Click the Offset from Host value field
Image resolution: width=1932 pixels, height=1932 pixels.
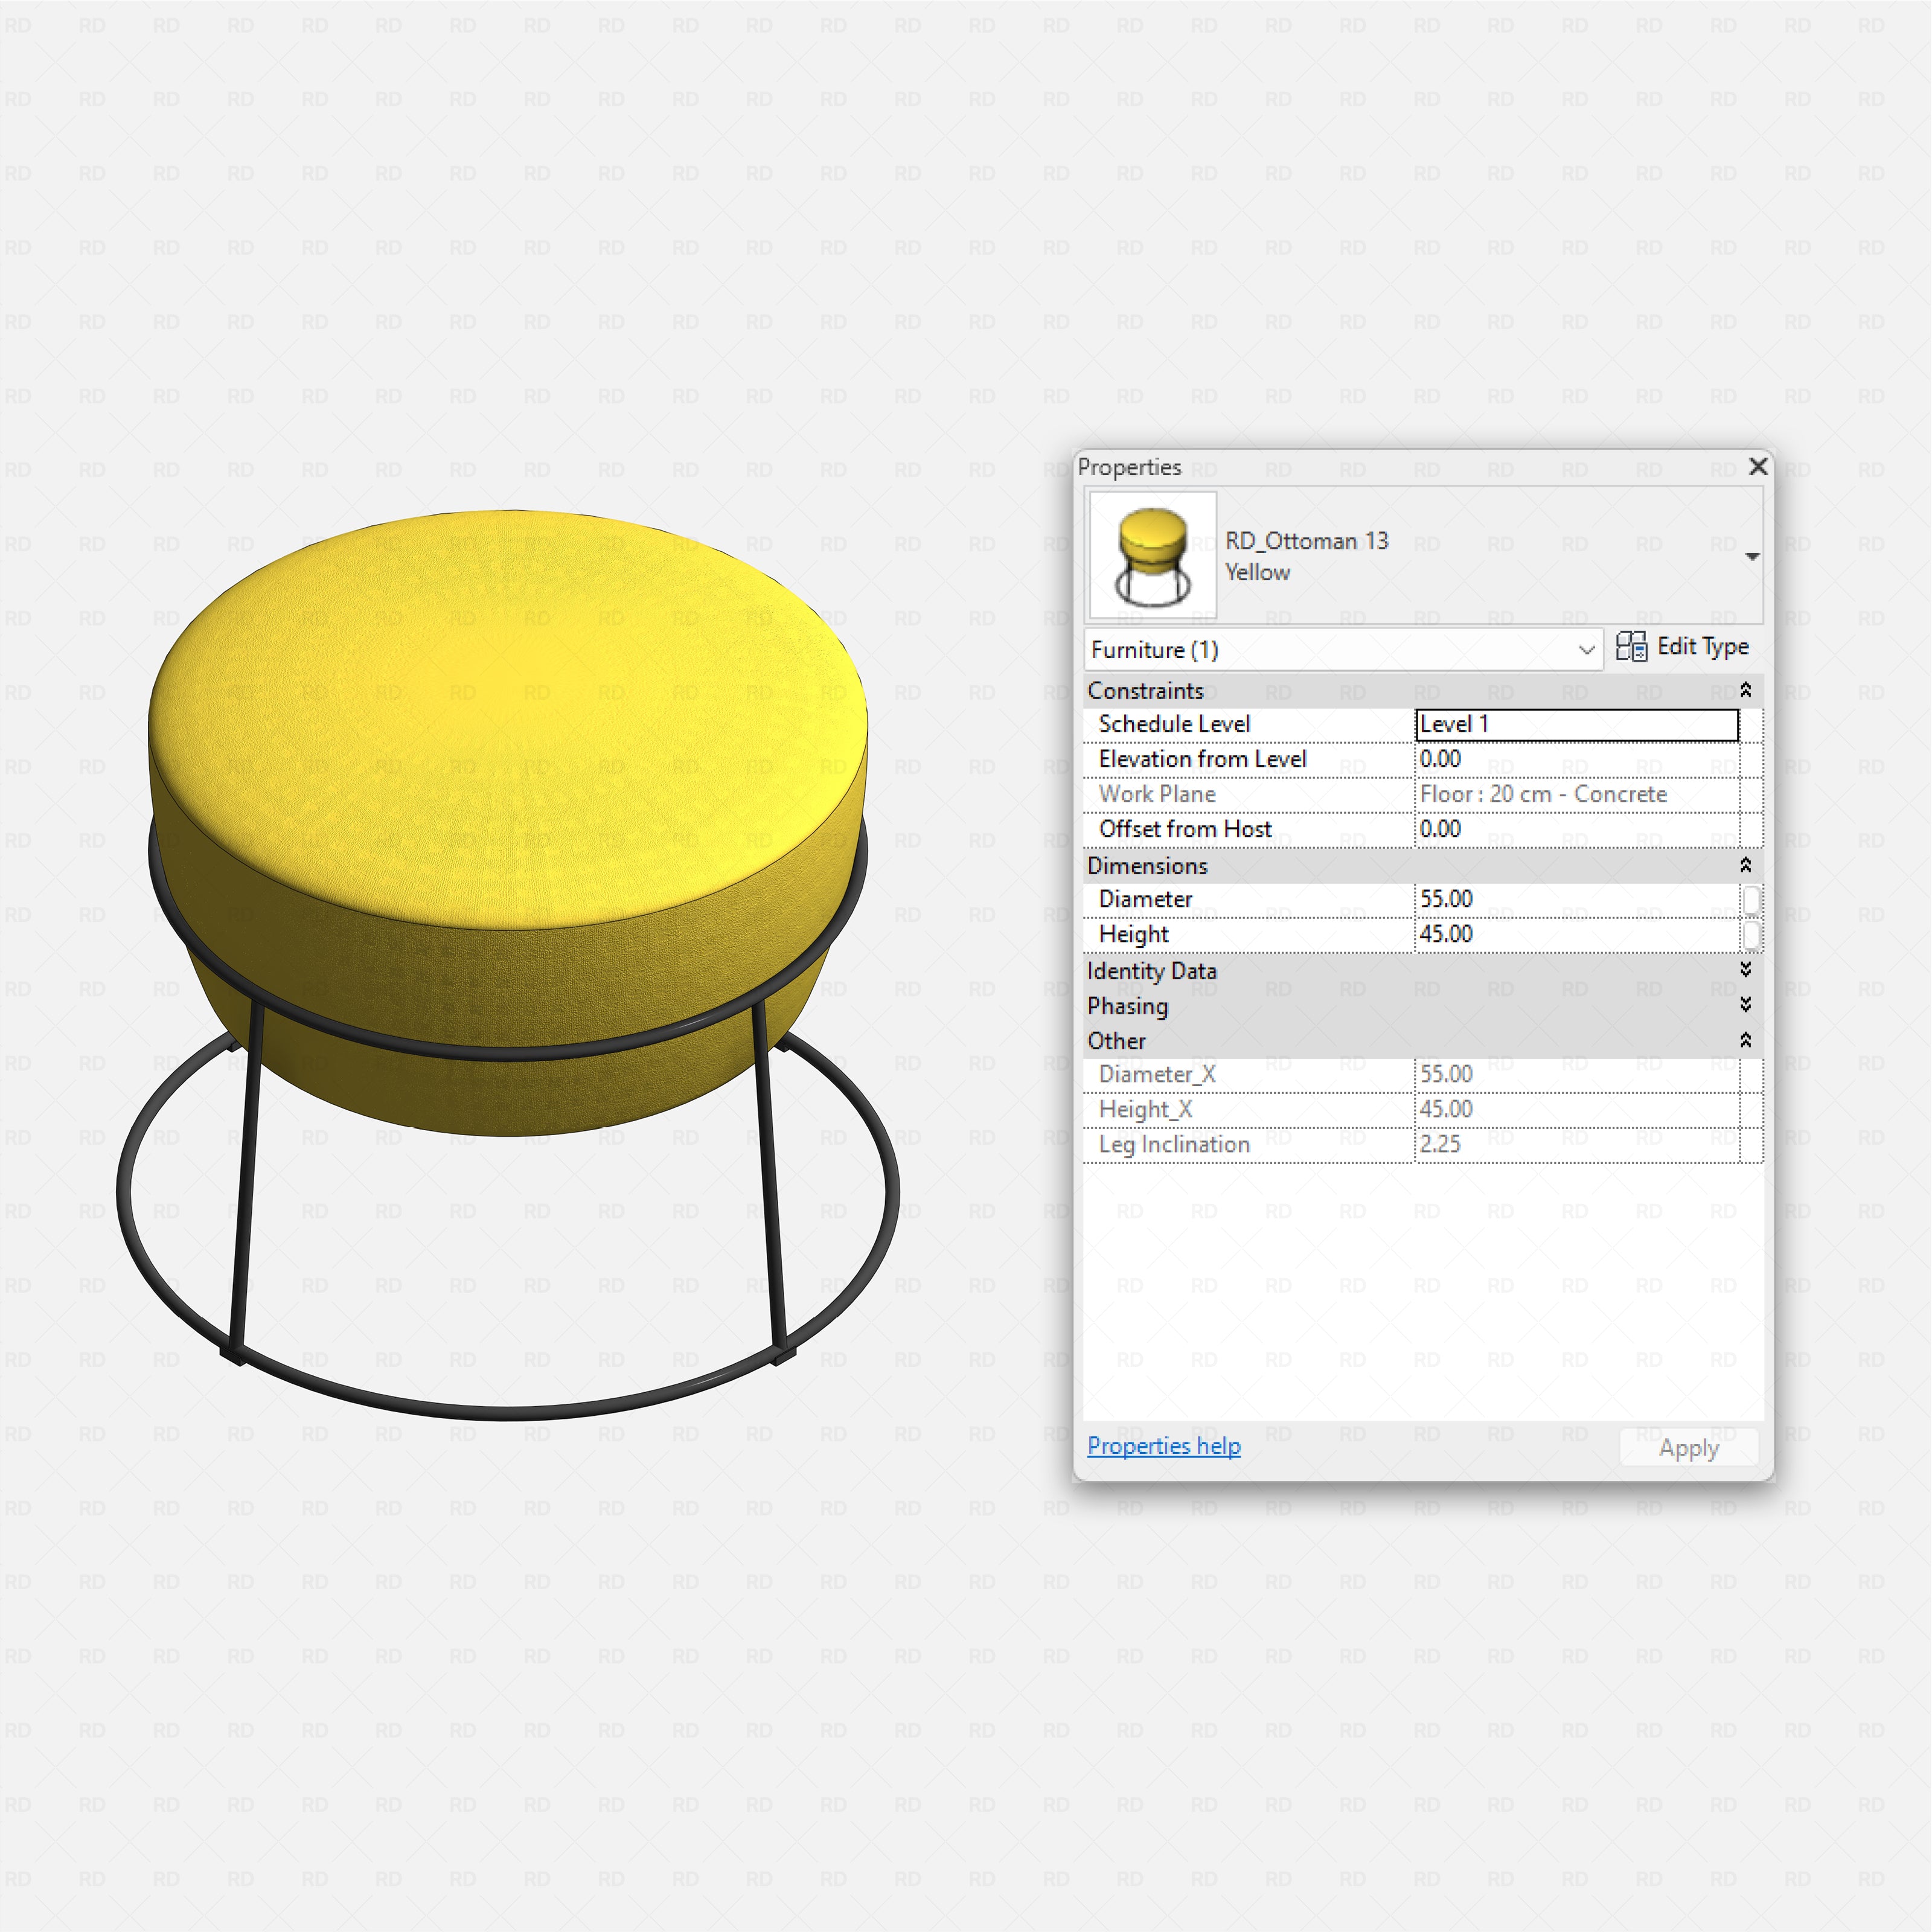(1575, 829)
